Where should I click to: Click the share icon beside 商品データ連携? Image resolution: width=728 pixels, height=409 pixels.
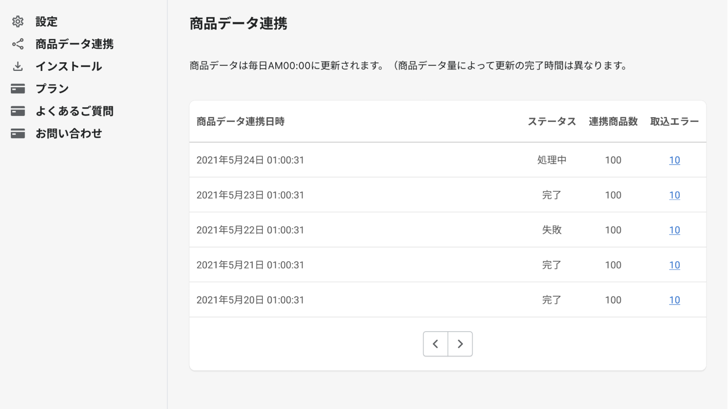pos(18,44)
